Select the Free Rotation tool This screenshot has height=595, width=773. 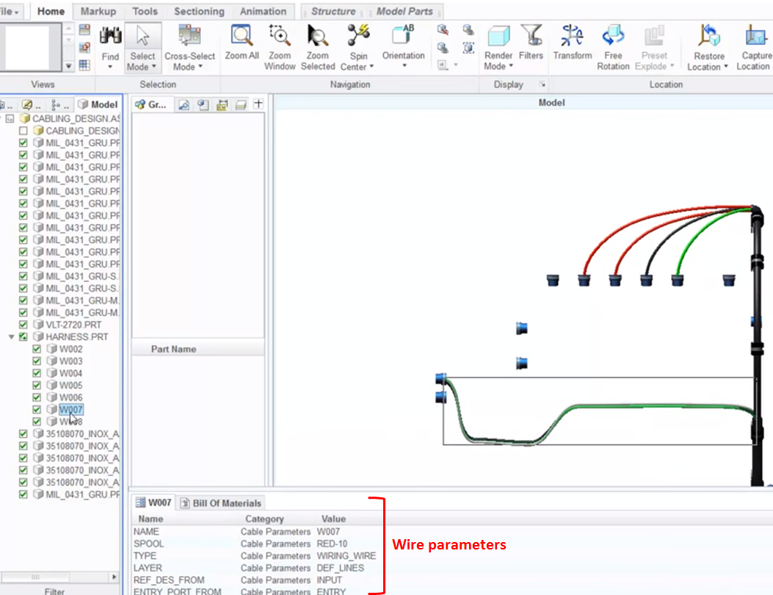613,44
